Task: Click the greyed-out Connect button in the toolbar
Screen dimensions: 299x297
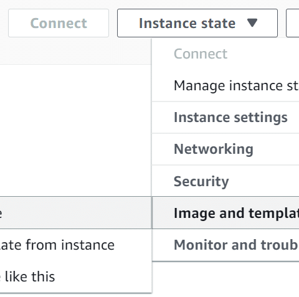Action: click(59, 23)
